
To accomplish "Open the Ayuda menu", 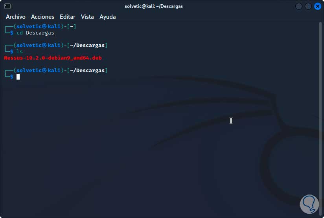I will [107, 17].
